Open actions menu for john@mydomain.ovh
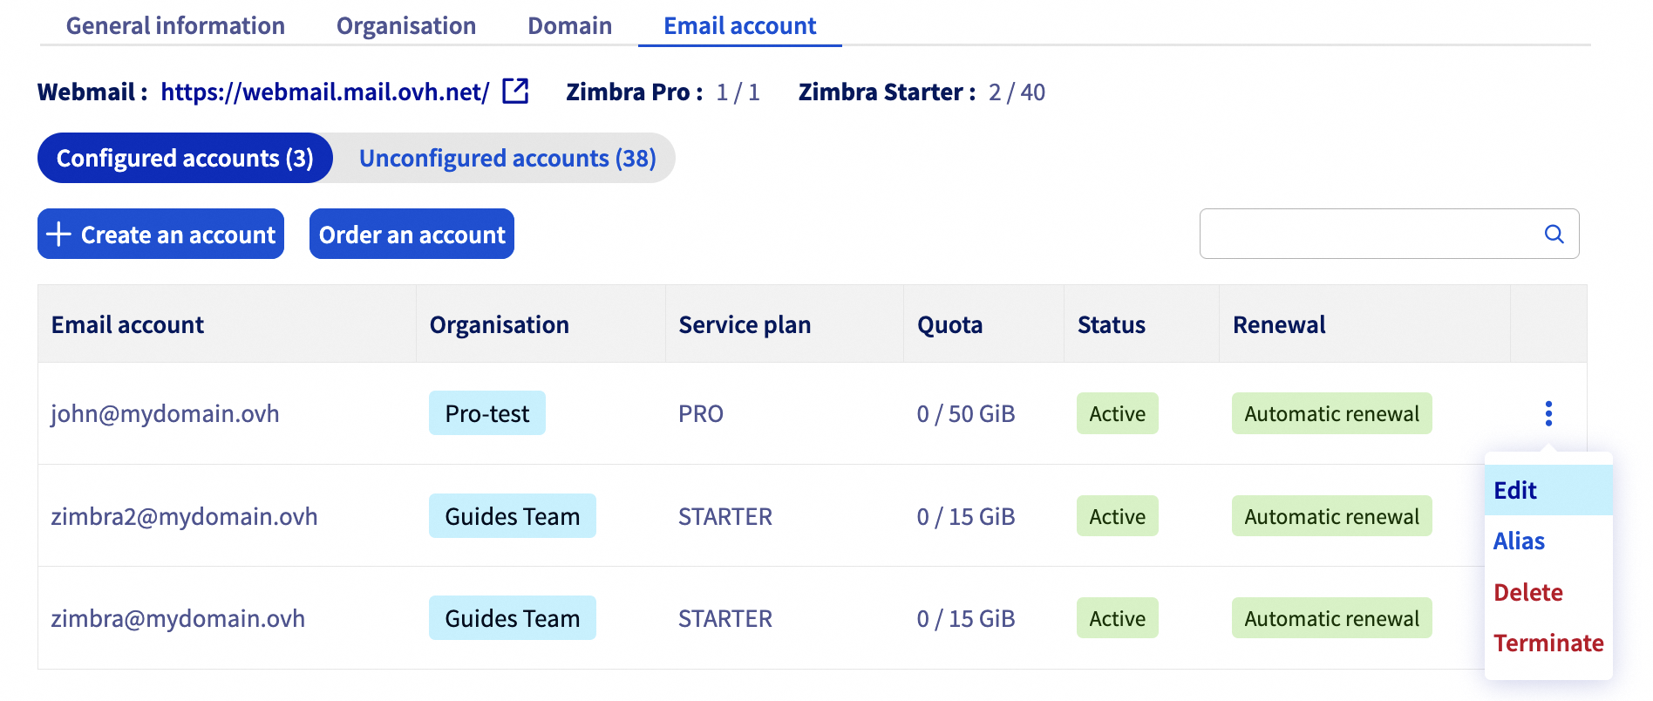The width and height of the screenshot is (1653, 701). tap(1548, 413)
